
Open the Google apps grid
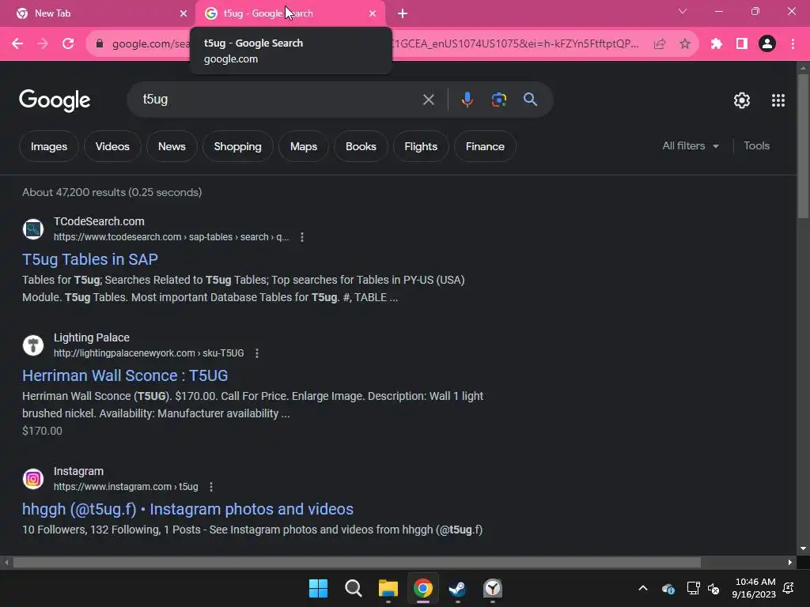[778, 100]
